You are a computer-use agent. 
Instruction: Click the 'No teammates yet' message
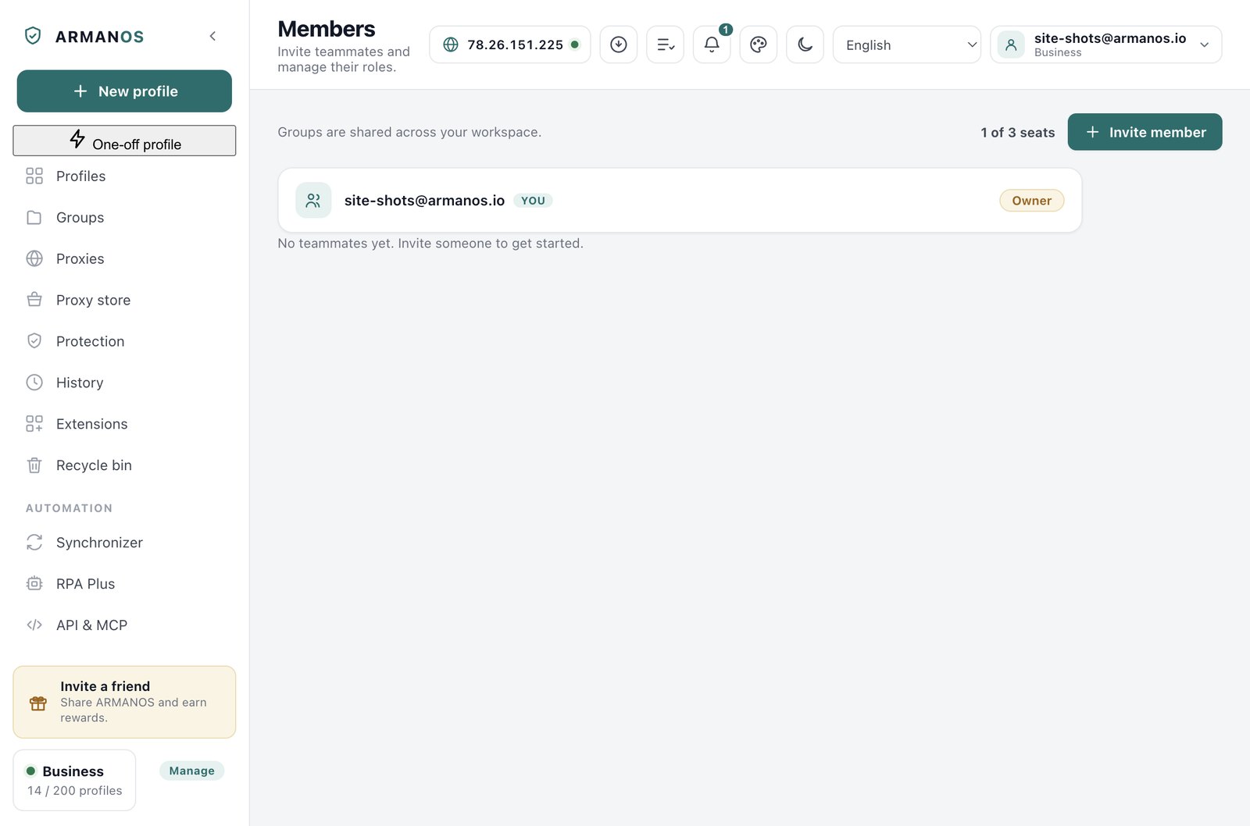pyautogui.click(x=430, y=244)
